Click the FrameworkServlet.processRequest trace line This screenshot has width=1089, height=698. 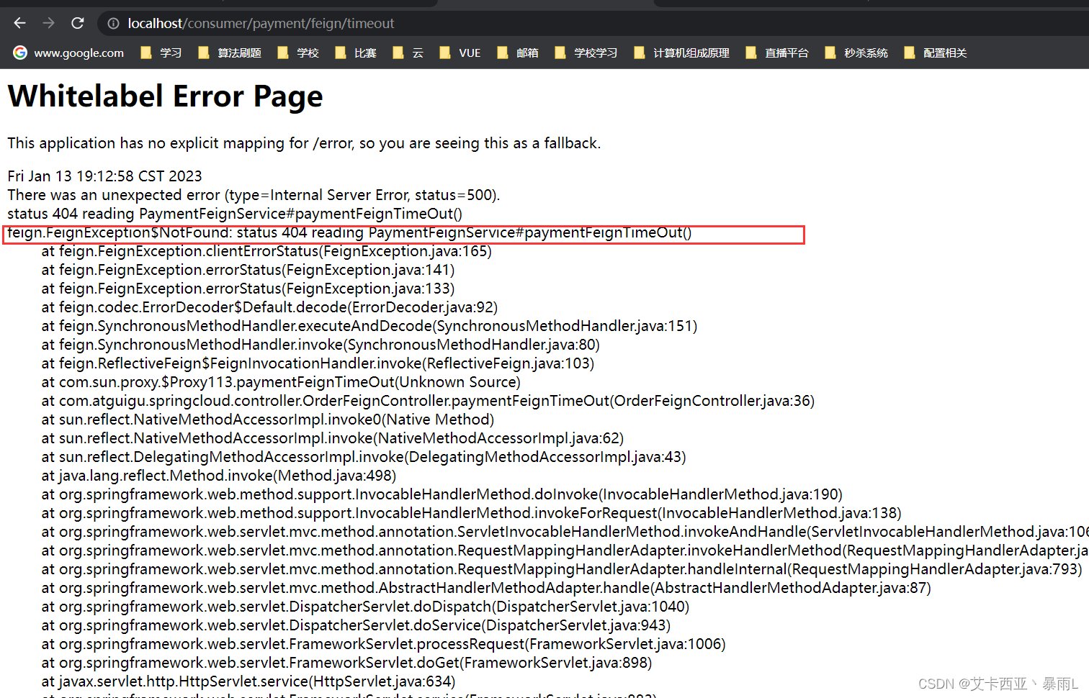384,644
